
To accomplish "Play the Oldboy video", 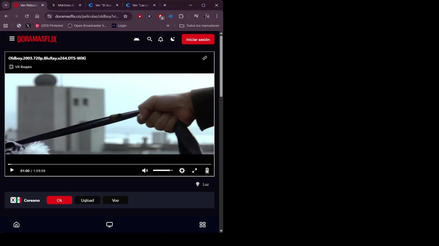I will [x=12, y=170].
